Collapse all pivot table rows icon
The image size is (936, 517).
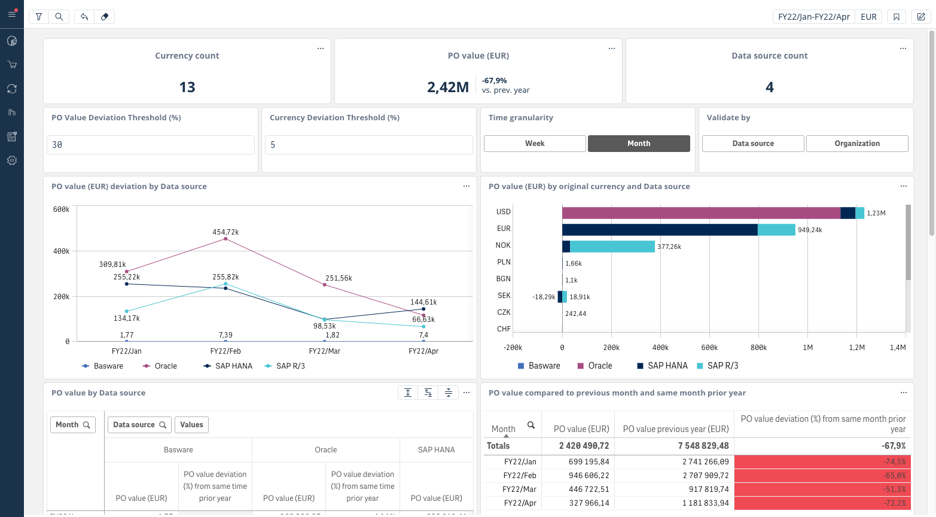pos(449,393)
